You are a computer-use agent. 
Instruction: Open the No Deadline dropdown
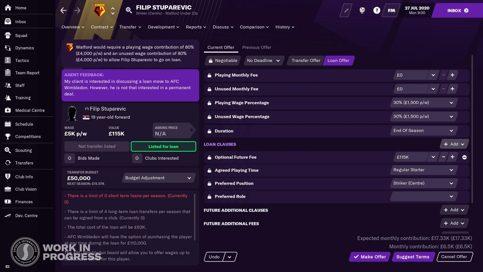[x=263, y=60]
